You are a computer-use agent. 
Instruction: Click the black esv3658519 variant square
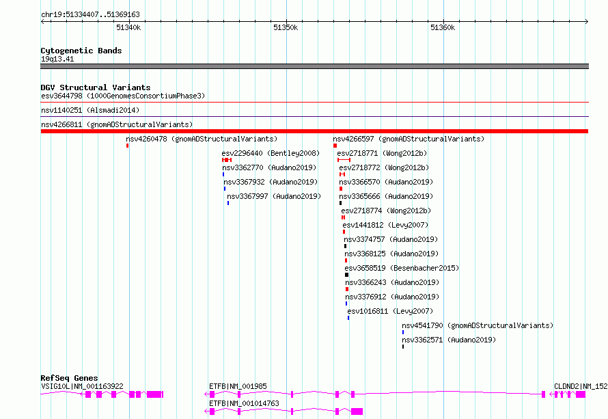[x=346, y=275]
